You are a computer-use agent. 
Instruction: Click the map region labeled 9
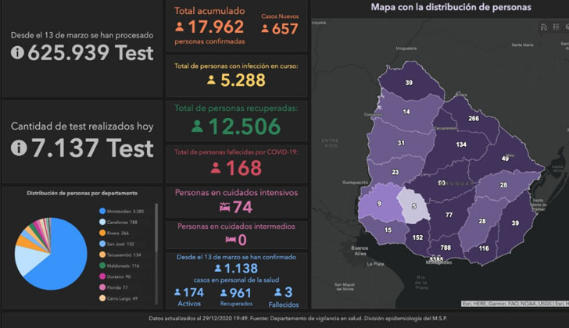point(379,204)
